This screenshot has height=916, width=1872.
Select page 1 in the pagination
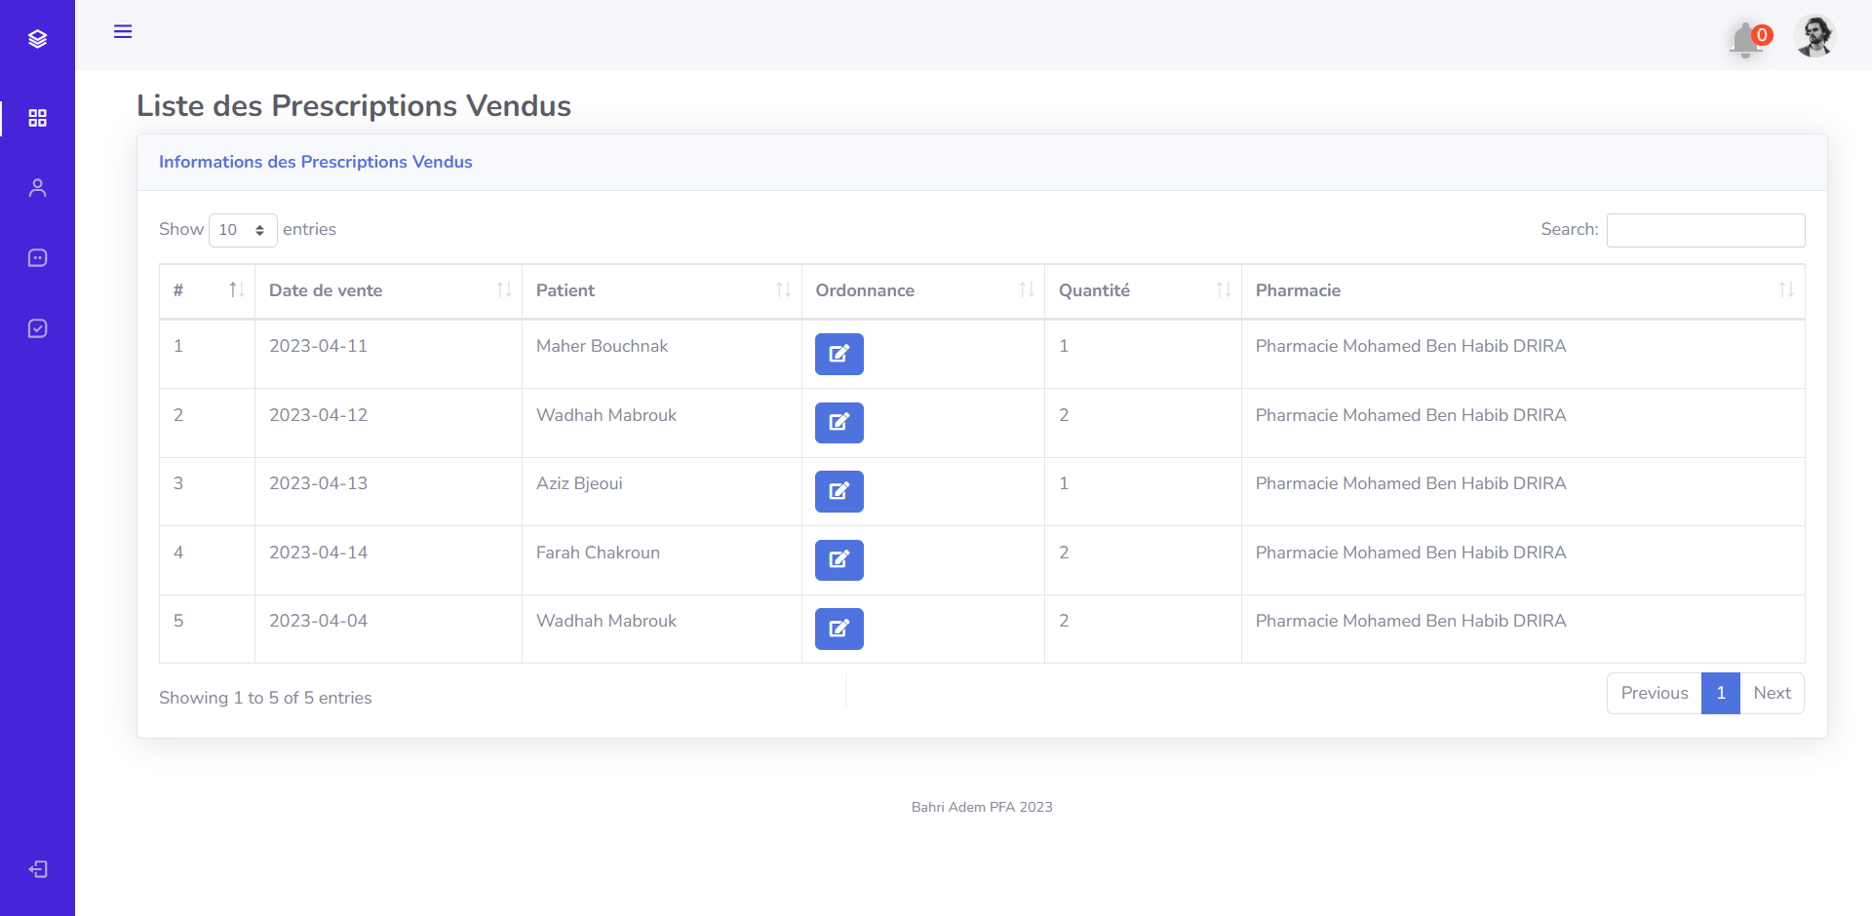[x=1720, y=693]
